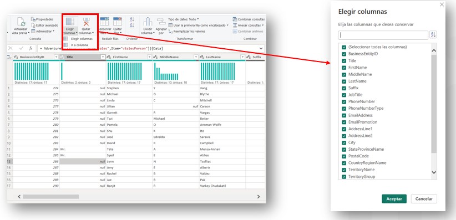Click the Actualizar vista previa icon
This screenshot has height=220, width=456.
click(x=21, y=22)
